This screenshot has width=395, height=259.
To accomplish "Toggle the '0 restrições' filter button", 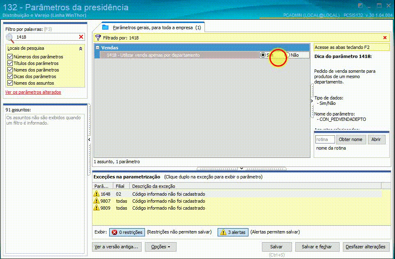I will tap(127, 232).
